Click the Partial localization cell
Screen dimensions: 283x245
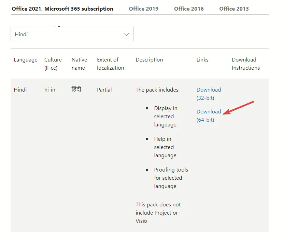click(104, 90)
